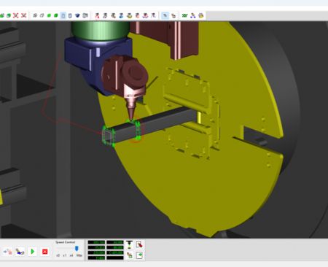The height and width of the screenshot is (267, 328).
Task: Click the second gray wireframe-view toolbar icon
Action: (x=42, y=15)
